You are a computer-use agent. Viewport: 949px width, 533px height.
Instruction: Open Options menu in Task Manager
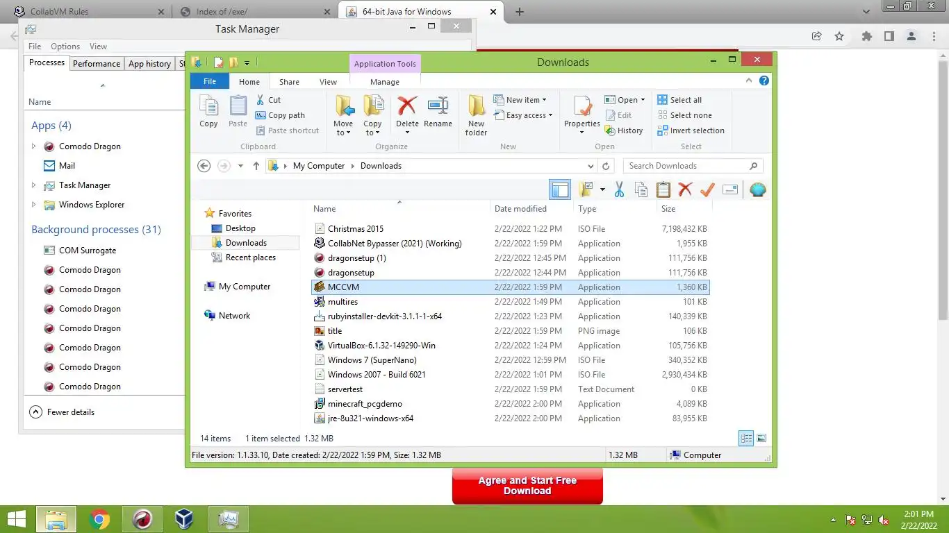coord(65,46)
